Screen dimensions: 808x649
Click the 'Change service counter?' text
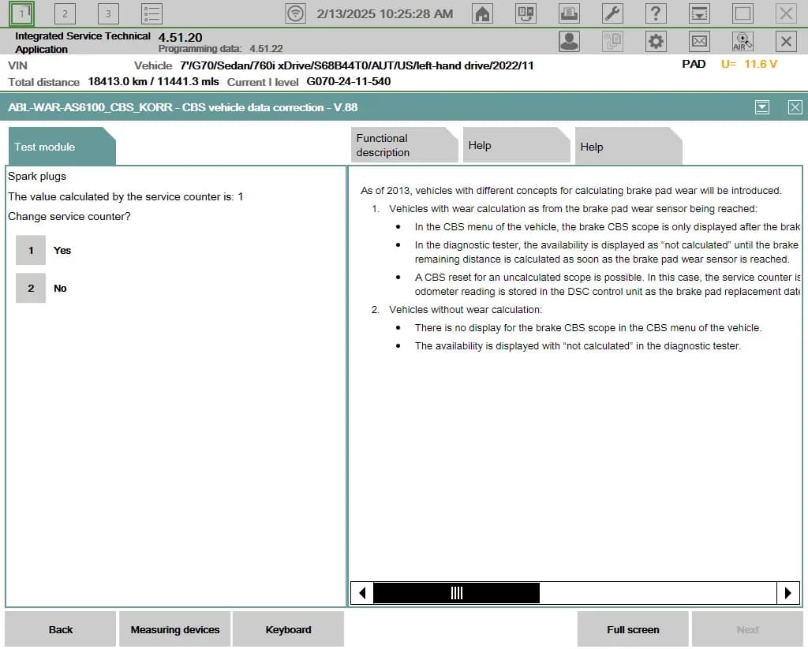(69, 216)
